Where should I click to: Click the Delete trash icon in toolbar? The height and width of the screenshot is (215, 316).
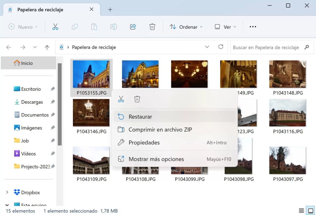(x=152, y=27)
